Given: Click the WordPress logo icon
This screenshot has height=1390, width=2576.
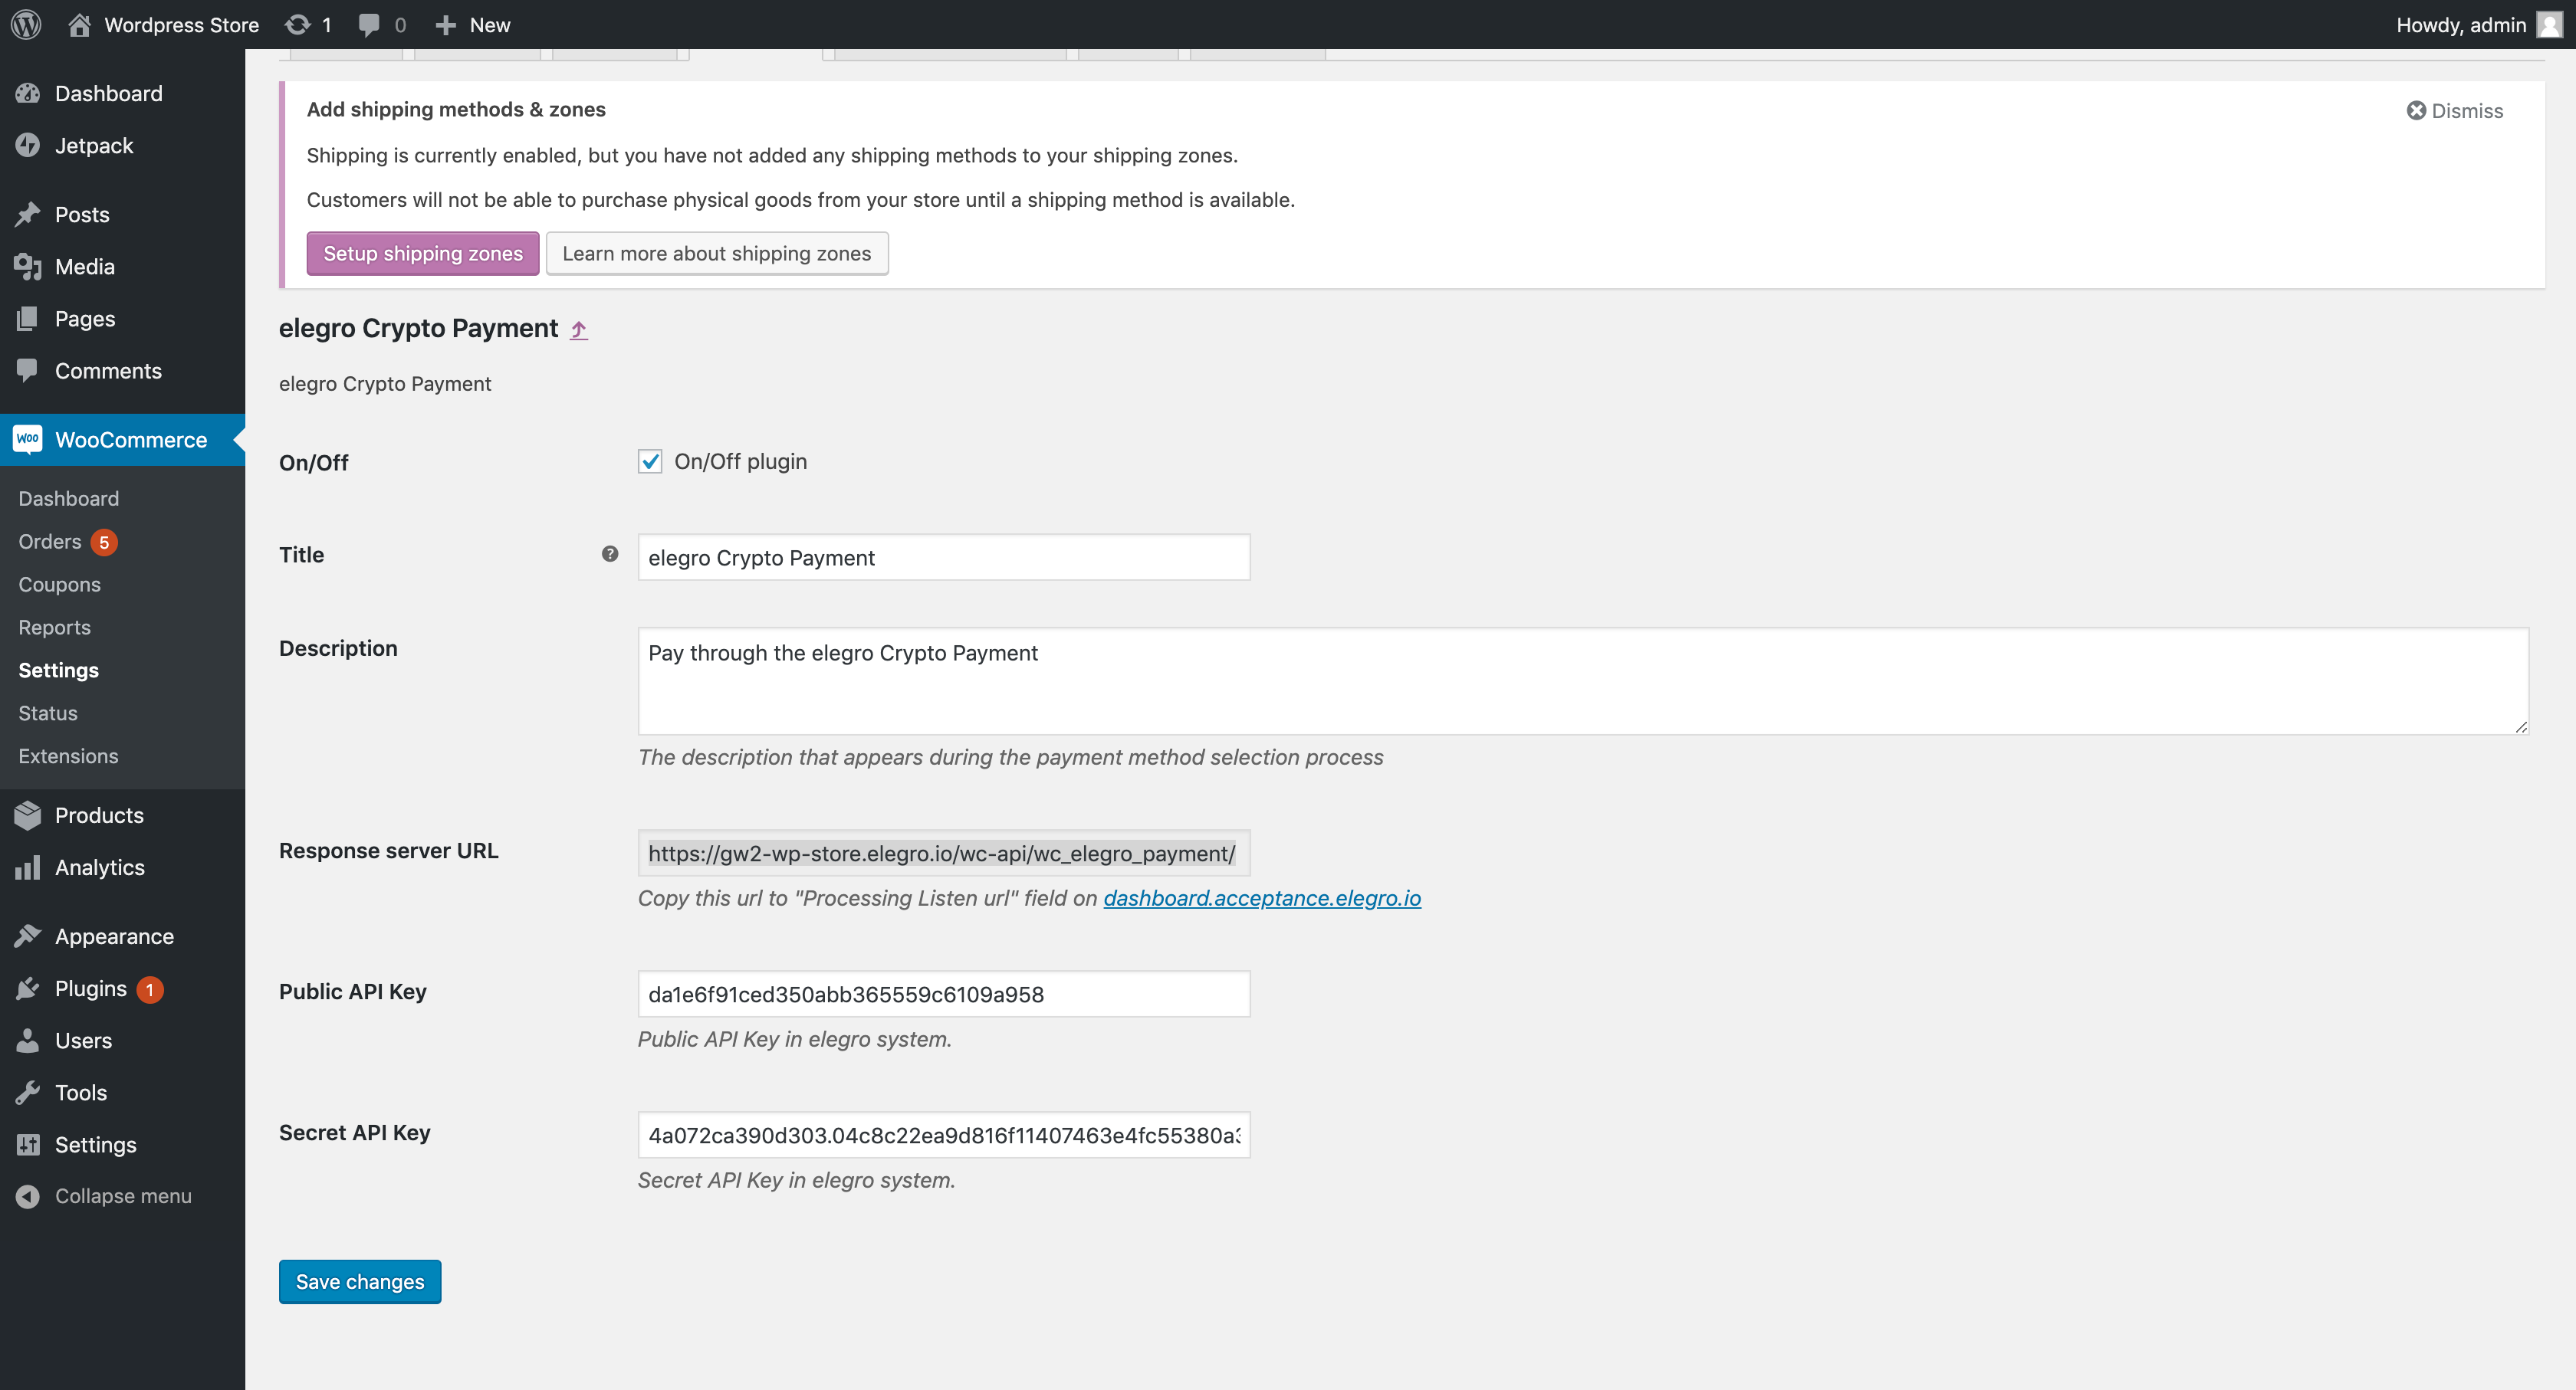Looking at the screenshot, I should [x=26, y=24].
